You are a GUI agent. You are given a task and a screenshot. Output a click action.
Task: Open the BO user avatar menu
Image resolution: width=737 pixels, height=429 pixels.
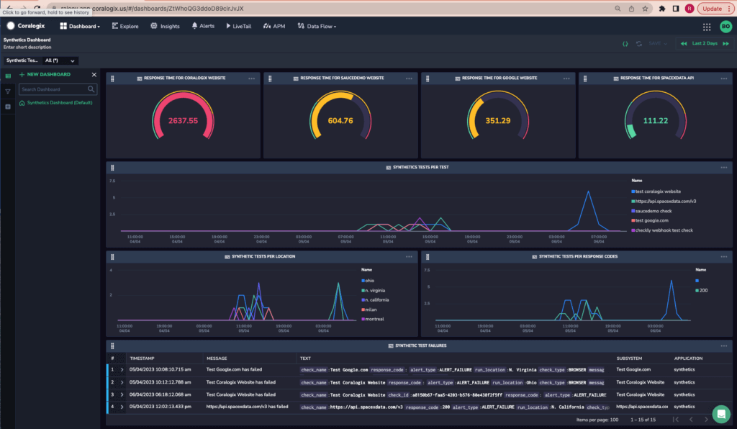pos(725,27)
